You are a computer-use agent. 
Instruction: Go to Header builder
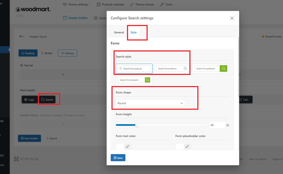tap(75, 18)
